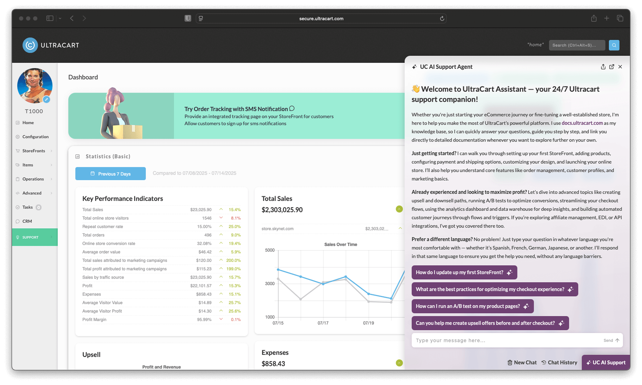
Task: Click the privacy shield icon in Safari toolbar
Action: pos(188,18)
